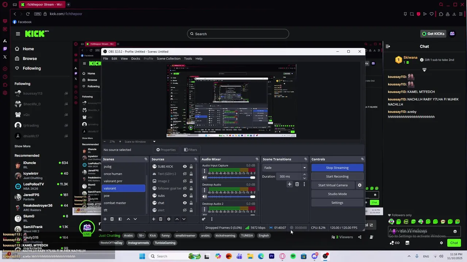Image resolution: width=467 pixels, height=262 pixels.
Task: Hide the chat source with its eye icon
Action: (185, 203)
